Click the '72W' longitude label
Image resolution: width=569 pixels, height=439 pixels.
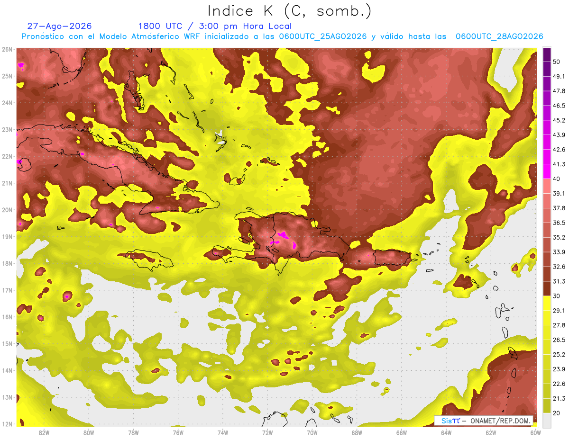click(267, 433)
